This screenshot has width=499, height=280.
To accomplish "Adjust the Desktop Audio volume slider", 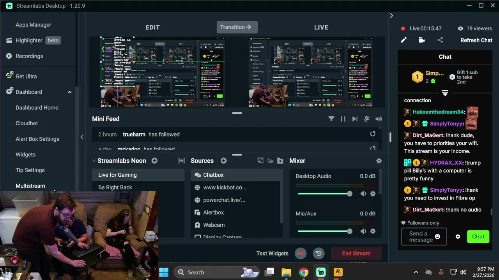I will coord(325,194).
